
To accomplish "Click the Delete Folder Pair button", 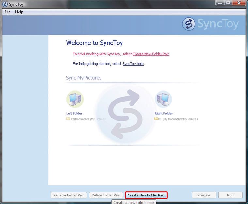I will (106, 195).
